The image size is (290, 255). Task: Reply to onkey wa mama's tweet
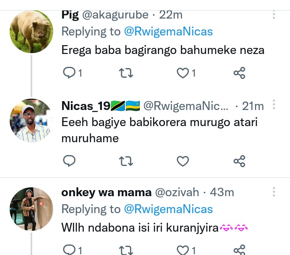click(70, 250)
